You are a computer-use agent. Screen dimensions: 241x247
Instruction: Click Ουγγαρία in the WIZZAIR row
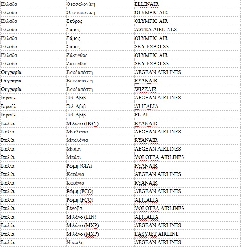pyautogui.click(x=11, y=89)
